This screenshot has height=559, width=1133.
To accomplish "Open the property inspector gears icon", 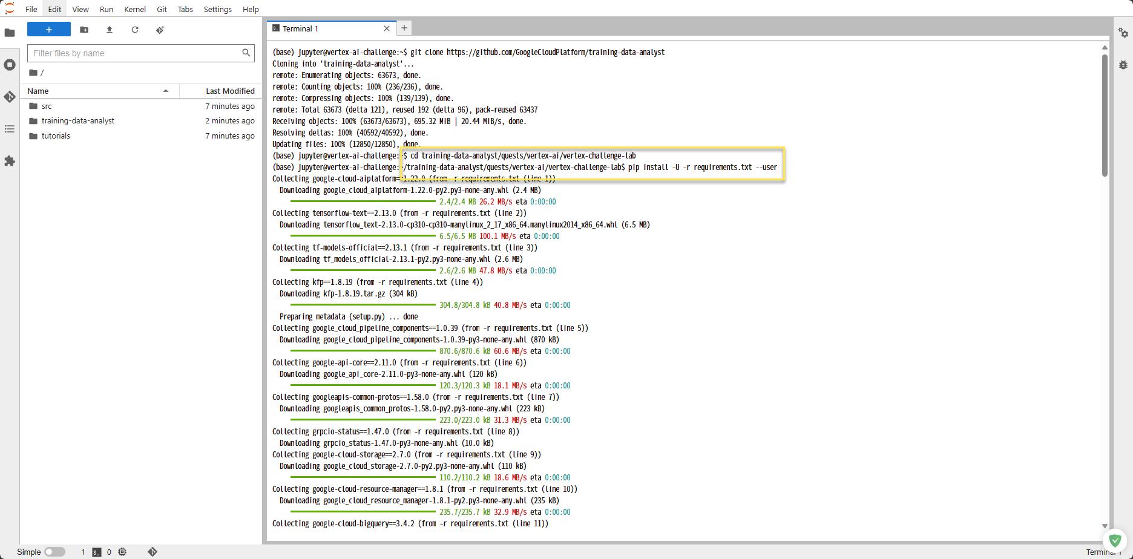I will pos(1123,33).
